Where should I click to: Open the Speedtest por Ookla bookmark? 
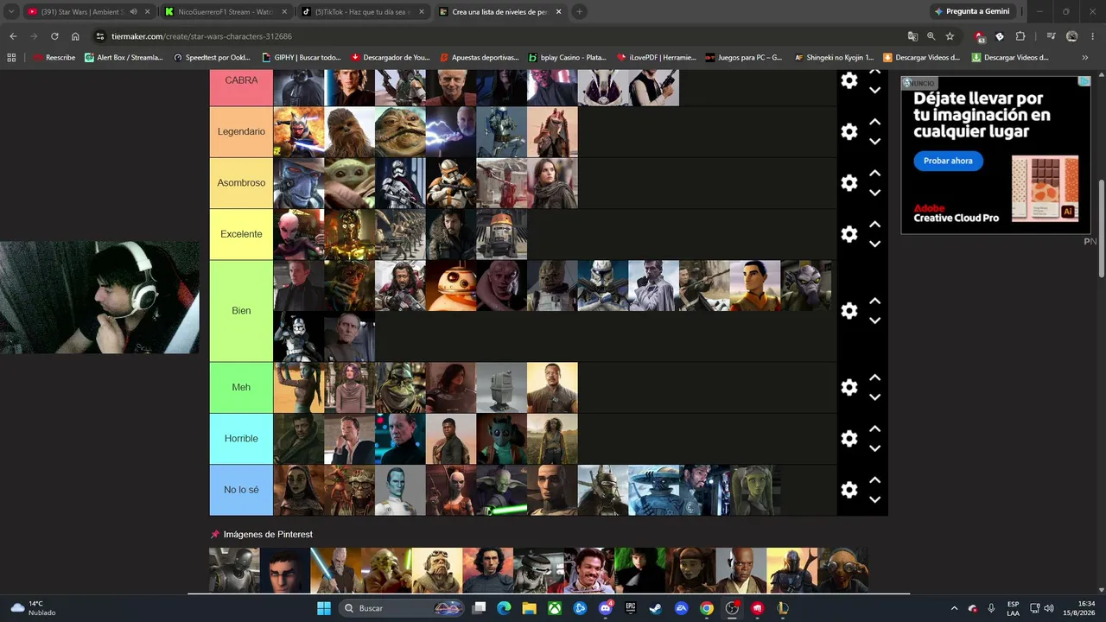click(x=212, y=58)
